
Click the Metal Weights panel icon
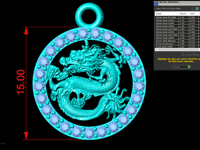click(156, 3)
